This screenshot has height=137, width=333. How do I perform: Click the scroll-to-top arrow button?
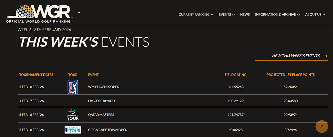coord(322,127)
